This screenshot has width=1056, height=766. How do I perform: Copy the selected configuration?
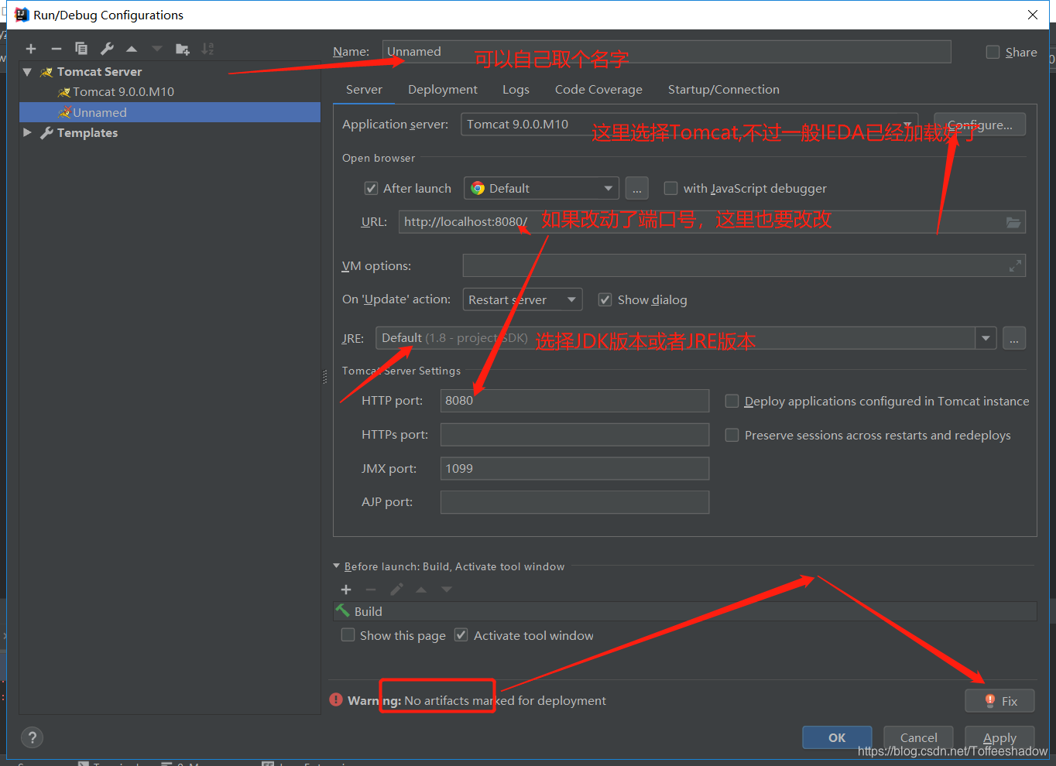pos(81,49)
